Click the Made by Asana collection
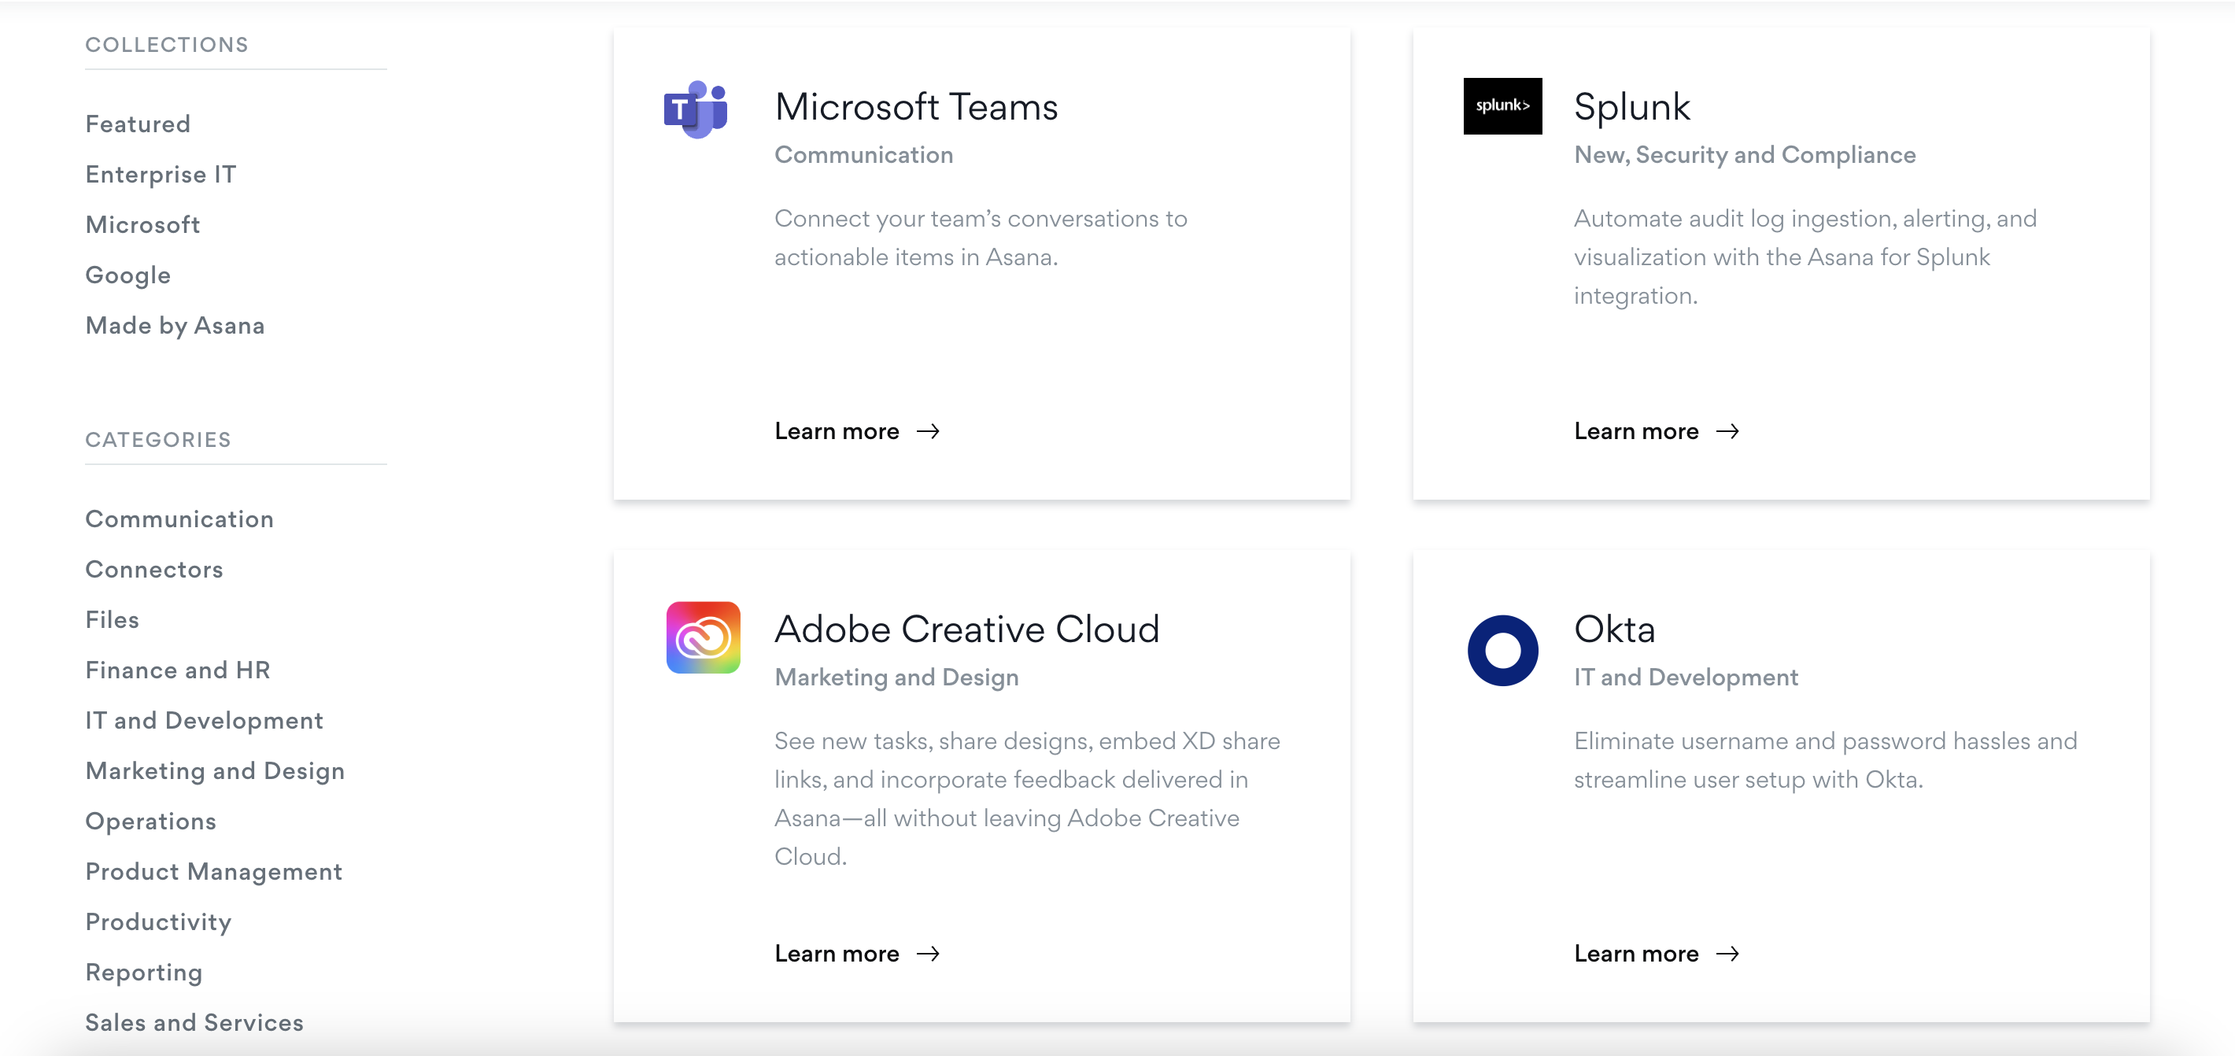The image size is (2235, 1056). pos(174,325)
